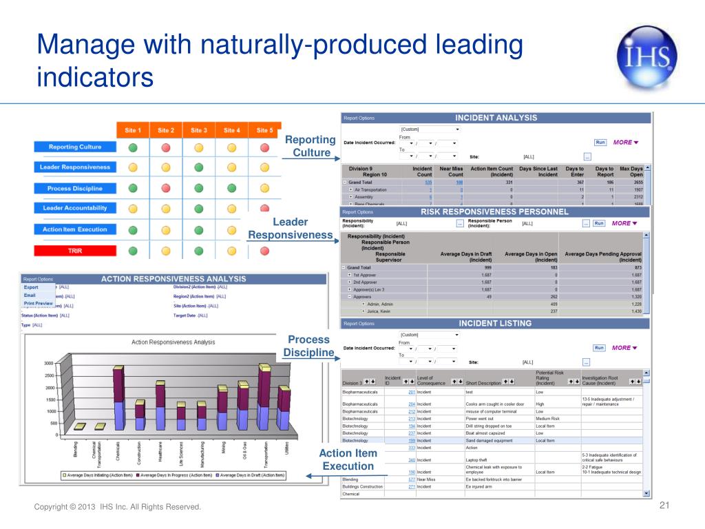705x529 pixels.
Task: Click Incident Analysis scrollbar up arrow
Action: point(647,168)
